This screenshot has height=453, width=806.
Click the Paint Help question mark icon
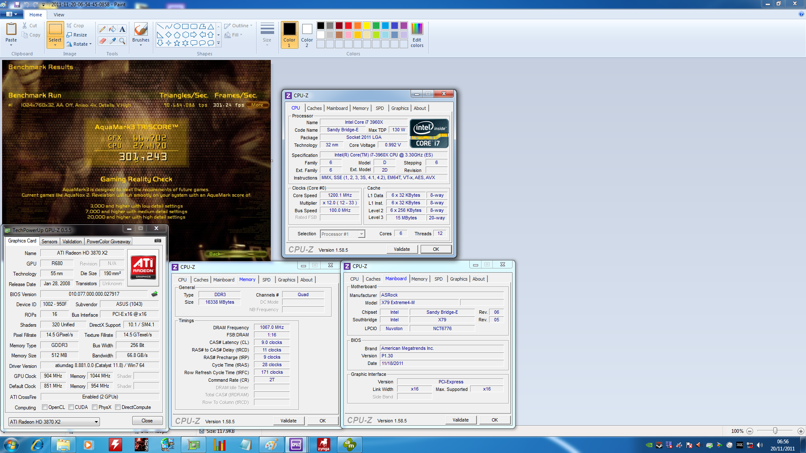[x=801, y=14]
